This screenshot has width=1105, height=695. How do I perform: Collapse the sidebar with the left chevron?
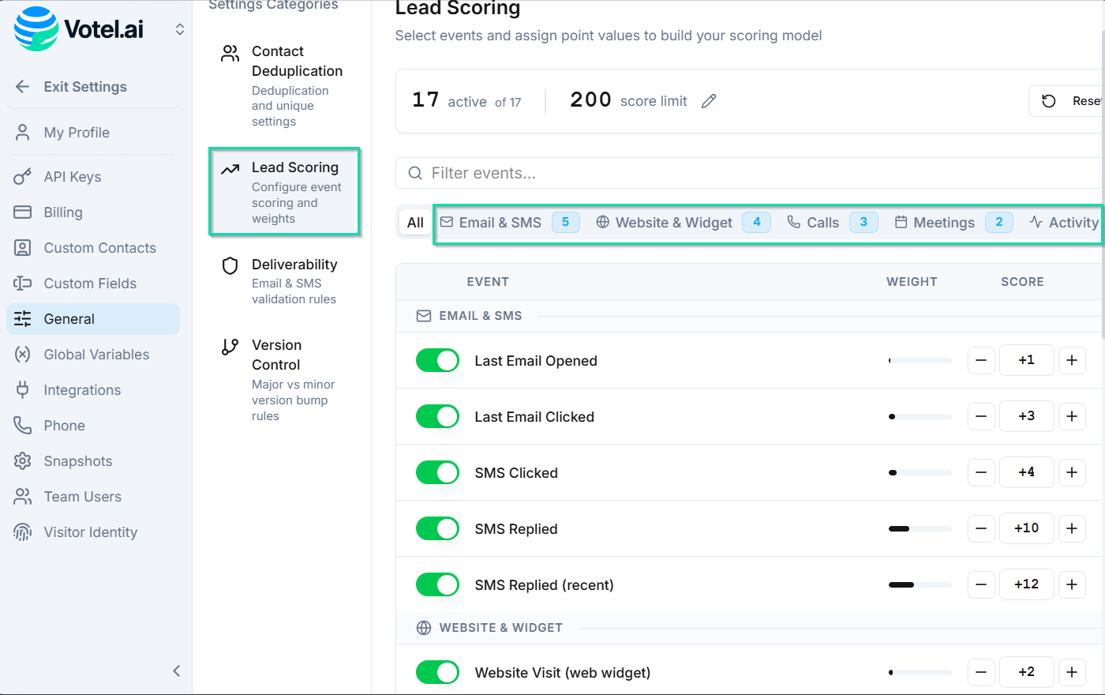[x=177, y=671]
